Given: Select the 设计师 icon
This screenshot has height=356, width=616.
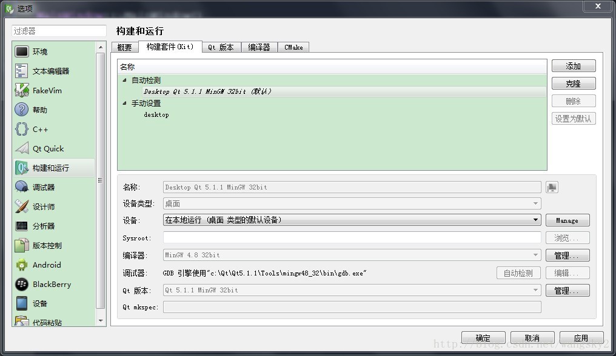Looking at the screenshot, I should point(22,206).
